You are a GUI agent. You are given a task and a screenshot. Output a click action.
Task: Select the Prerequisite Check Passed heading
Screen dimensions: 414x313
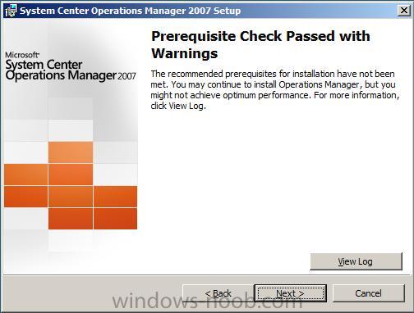pos(260,44)
